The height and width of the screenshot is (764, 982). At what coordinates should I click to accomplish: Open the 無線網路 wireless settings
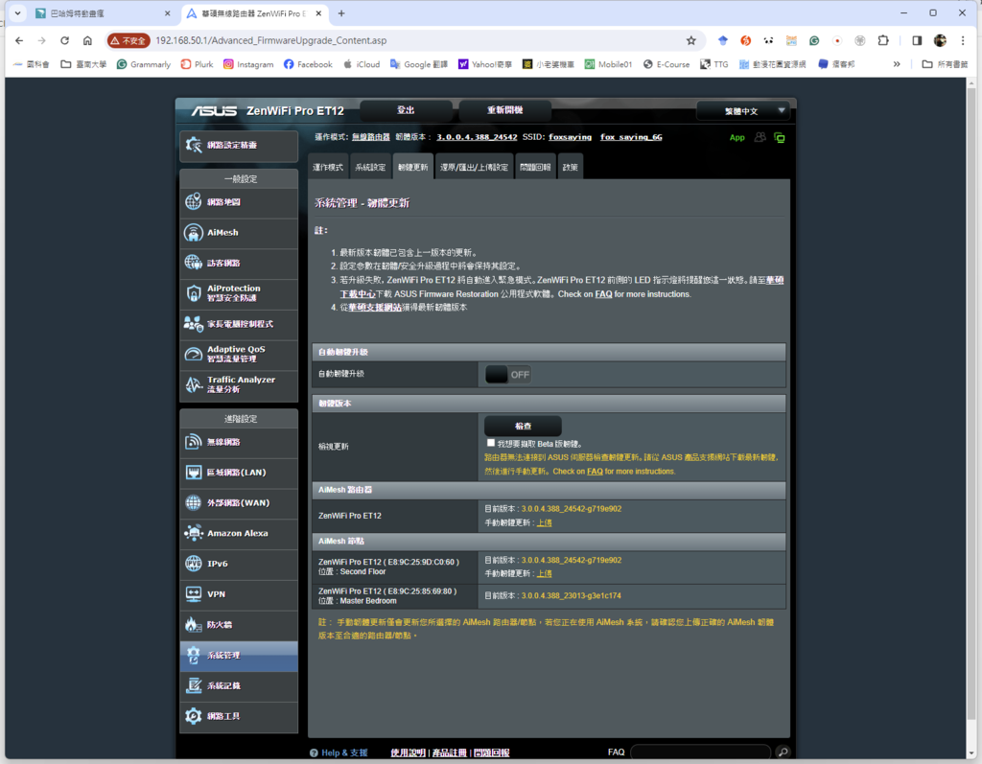tap(239, 442)
